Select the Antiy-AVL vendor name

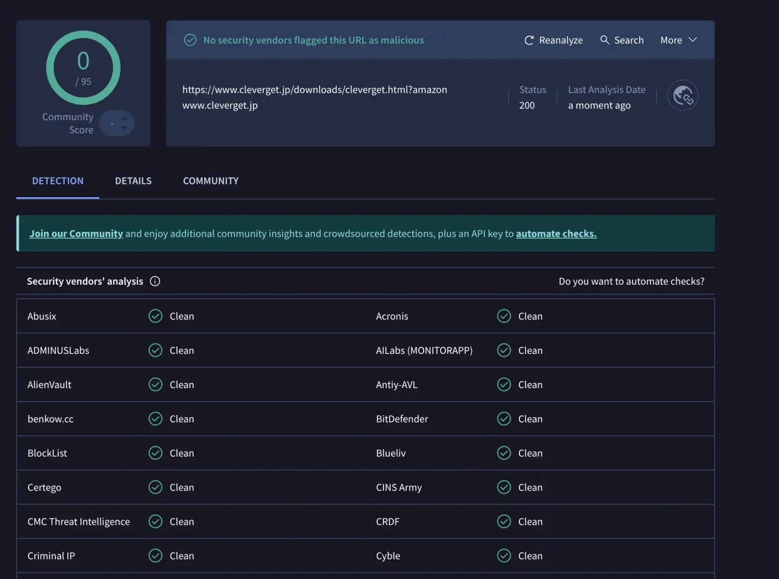(397, 385)
